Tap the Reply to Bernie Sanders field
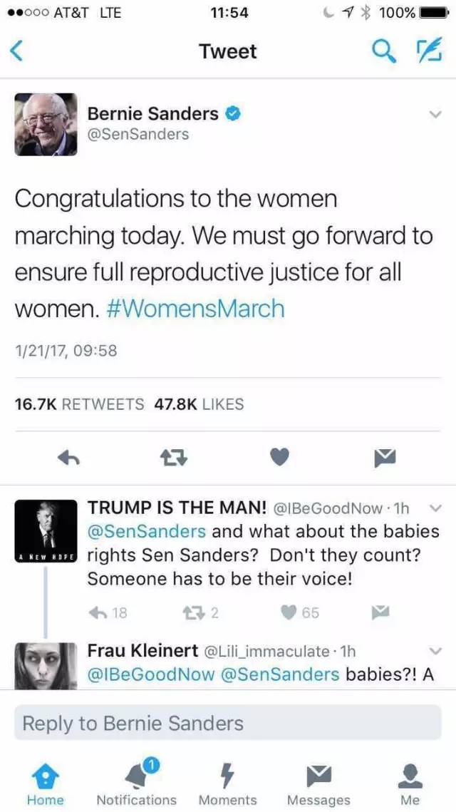Screen dimensions: 456x812 click(228, 724)
